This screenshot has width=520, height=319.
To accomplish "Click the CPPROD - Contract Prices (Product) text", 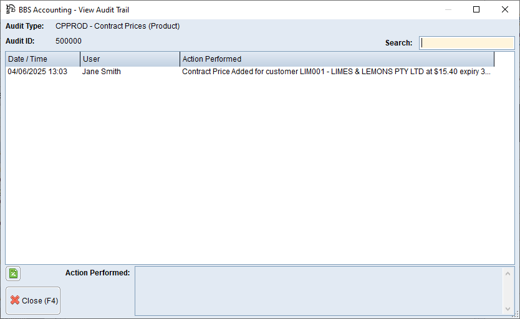I will click(x=117, y=26).
